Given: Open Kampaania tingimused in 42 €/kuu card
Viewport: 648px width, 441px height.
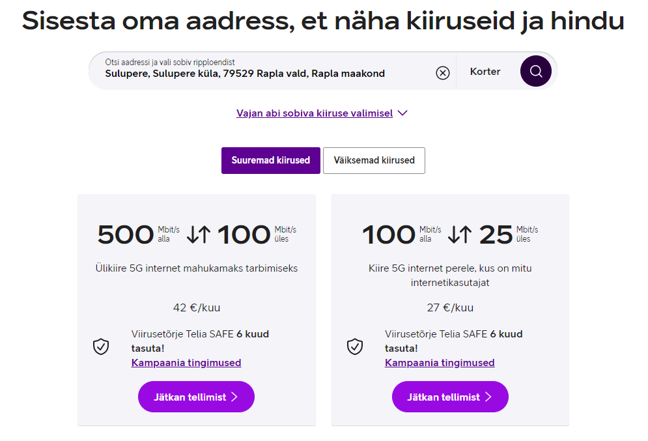Looking at the screenshot, I should point(186,362).
